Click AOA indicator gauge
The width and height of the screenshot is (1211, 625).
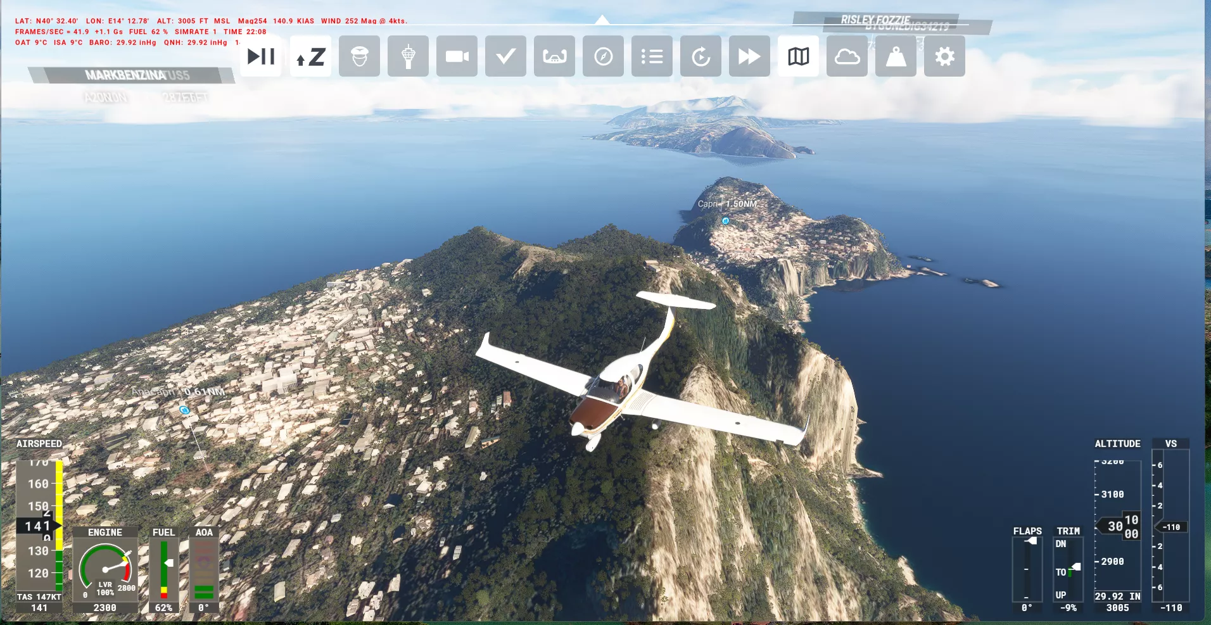pos(204,569)
